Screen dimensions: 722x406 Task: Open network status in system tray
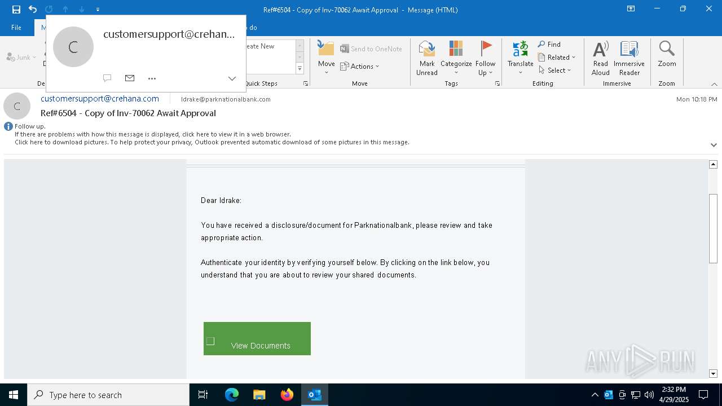pyautogui.click(x=636, y=395)
